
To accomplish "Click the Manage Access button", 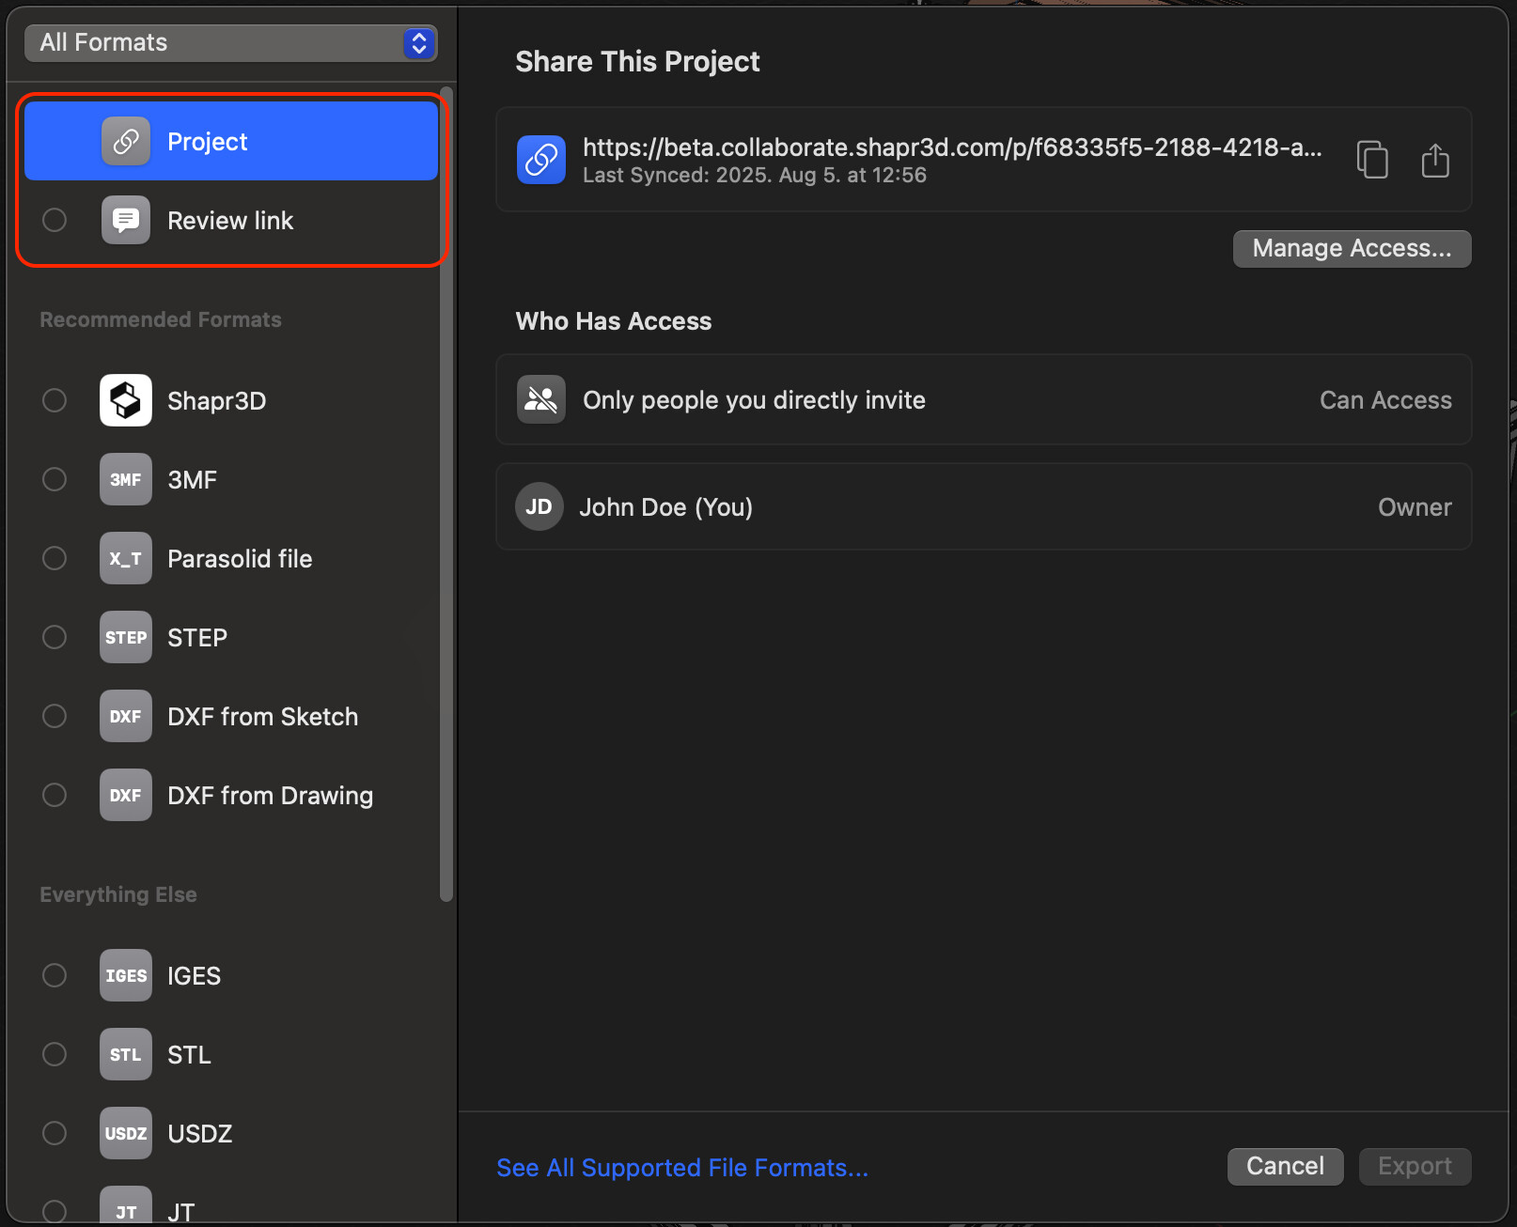I will (x=1352, y=248).
